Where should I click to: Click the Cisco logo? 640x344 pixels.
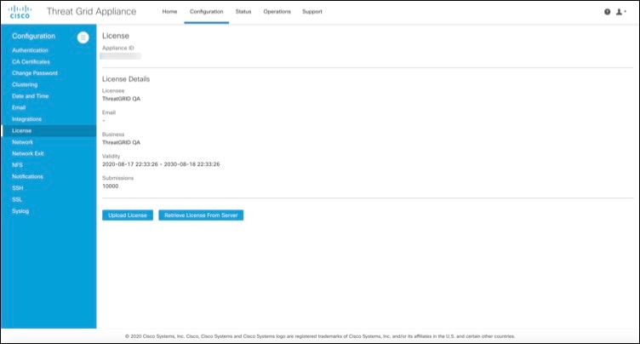[x=20, y=12]
